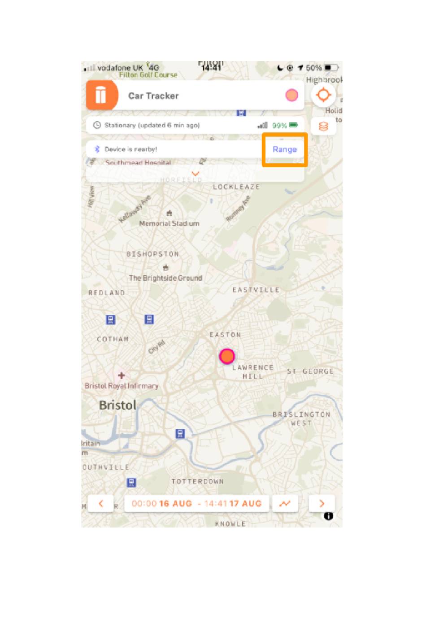Select the 16 AUG – 17 AUG date range
The image size is (426, 641).
(196, 503)
